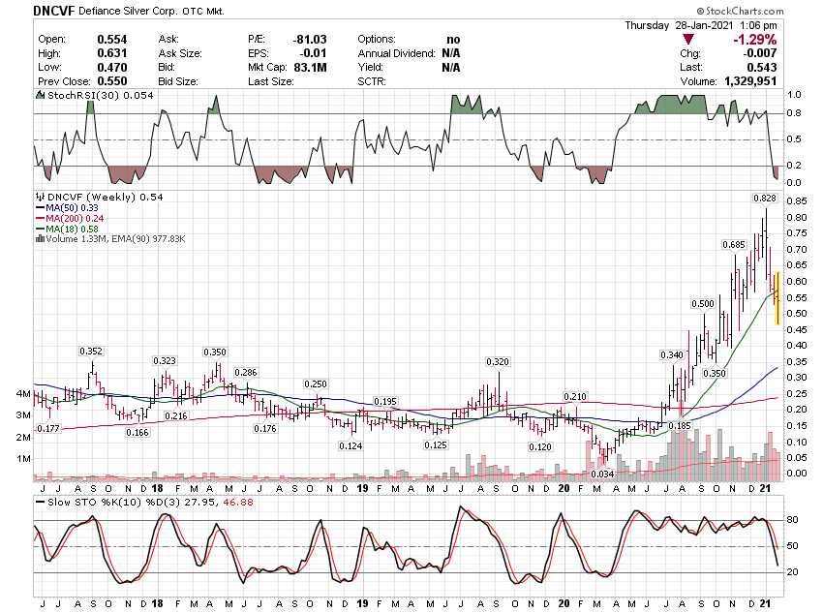Image resolution: width=823 pixels, height=613 pixels.
Task: Click the 4M volume axis label
Action: tap(23, 393)
